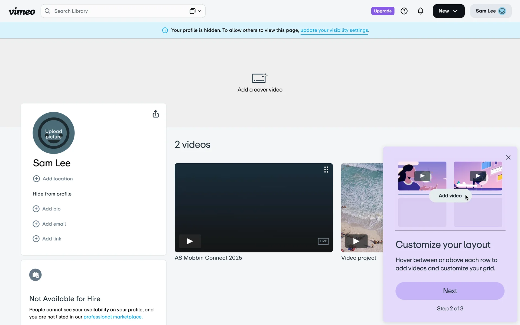This screenshot has height=325, width=520.
Task: Open notifications bell icon
Action: pyautogui.click(x=420, y=11)
